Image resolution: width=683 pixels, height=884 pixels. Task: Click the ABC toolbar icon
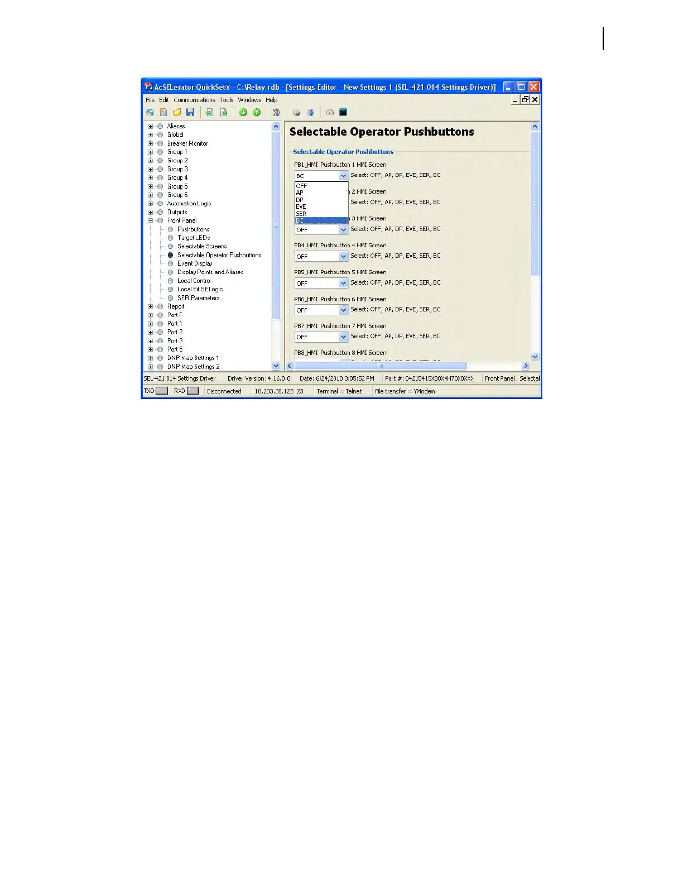point(276,112)
